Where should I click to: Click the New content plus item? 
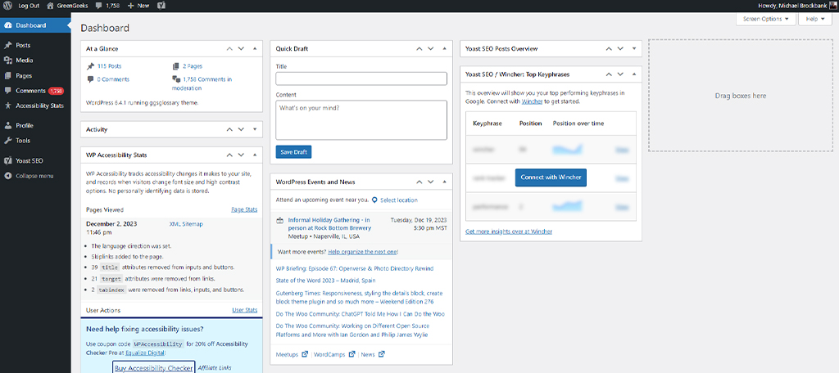click(138, 6)
